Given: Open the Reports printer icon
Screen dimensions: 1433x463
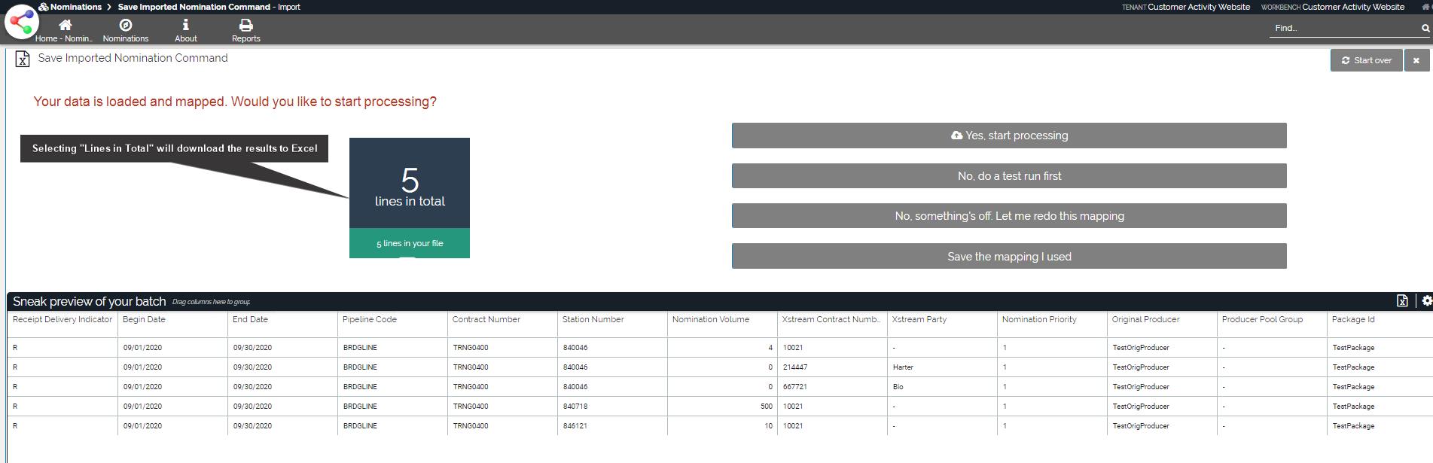Looking at the screenshot, I should pos(245,26).
